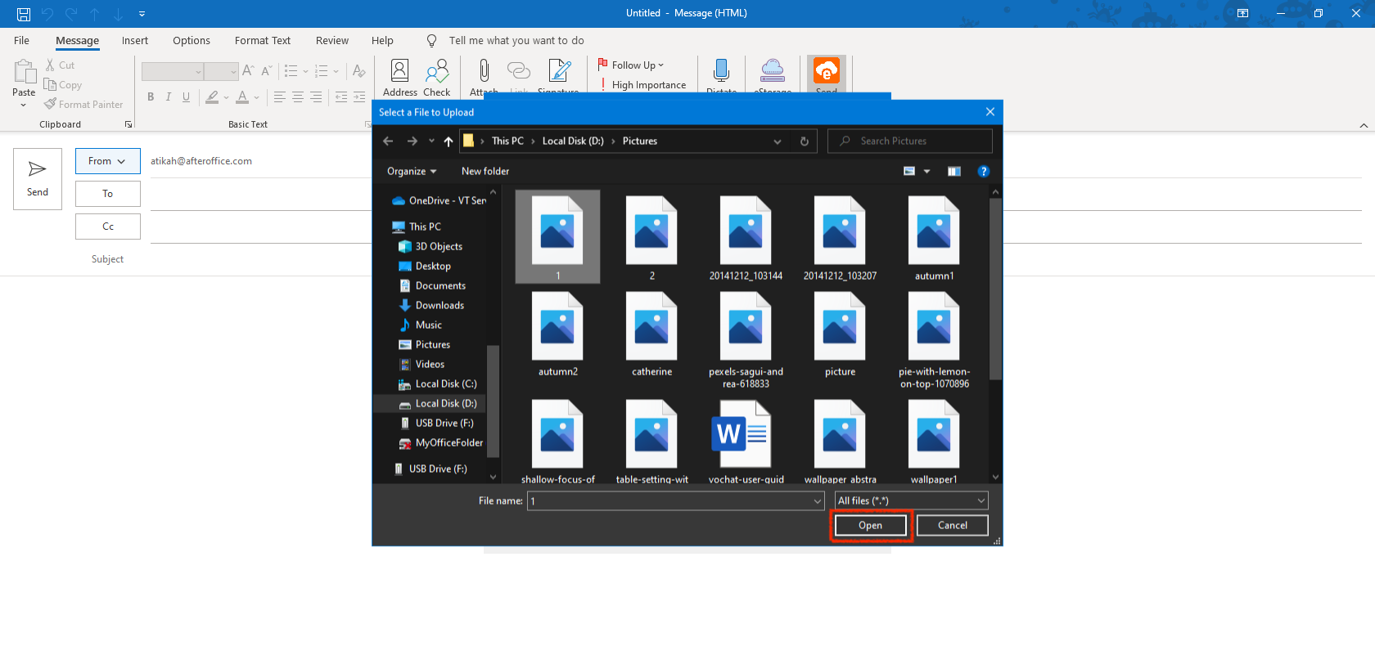This screenshot has height=646, width=1375.
Task: Go up one folder level arrow
Action: click(449, 141)
